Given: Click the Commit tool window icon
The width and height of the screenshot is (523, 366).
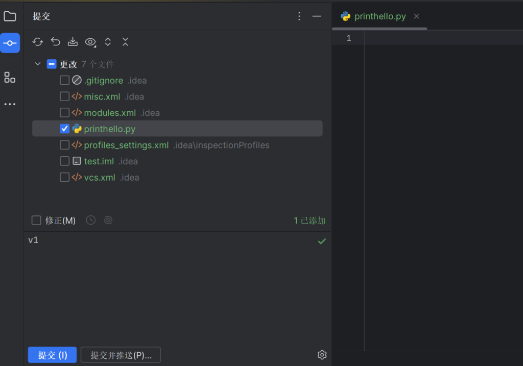Looking at the screenshot, I should (10, 43).
